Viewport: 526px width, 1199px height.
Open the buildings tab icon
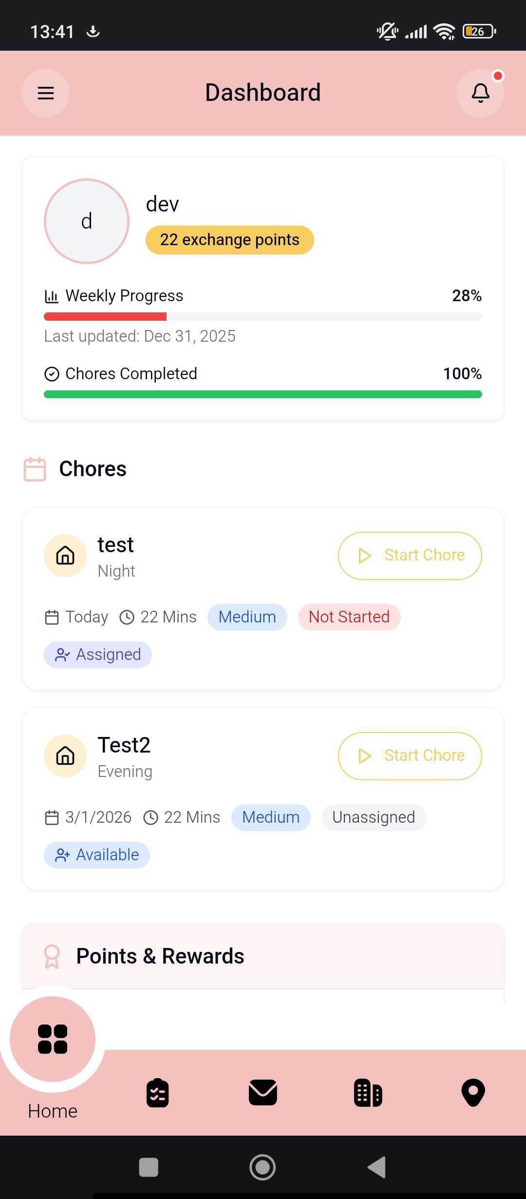click(x=368, y=1093)
